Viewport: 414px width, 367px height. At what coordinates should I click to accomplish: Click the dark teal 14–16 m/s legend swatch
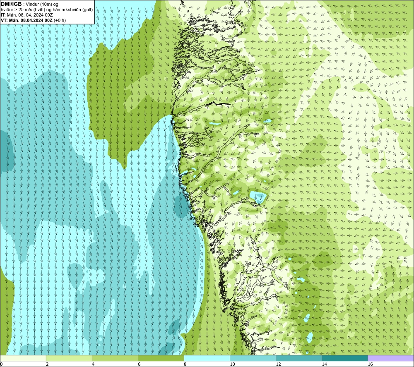(x=345, y=358)
